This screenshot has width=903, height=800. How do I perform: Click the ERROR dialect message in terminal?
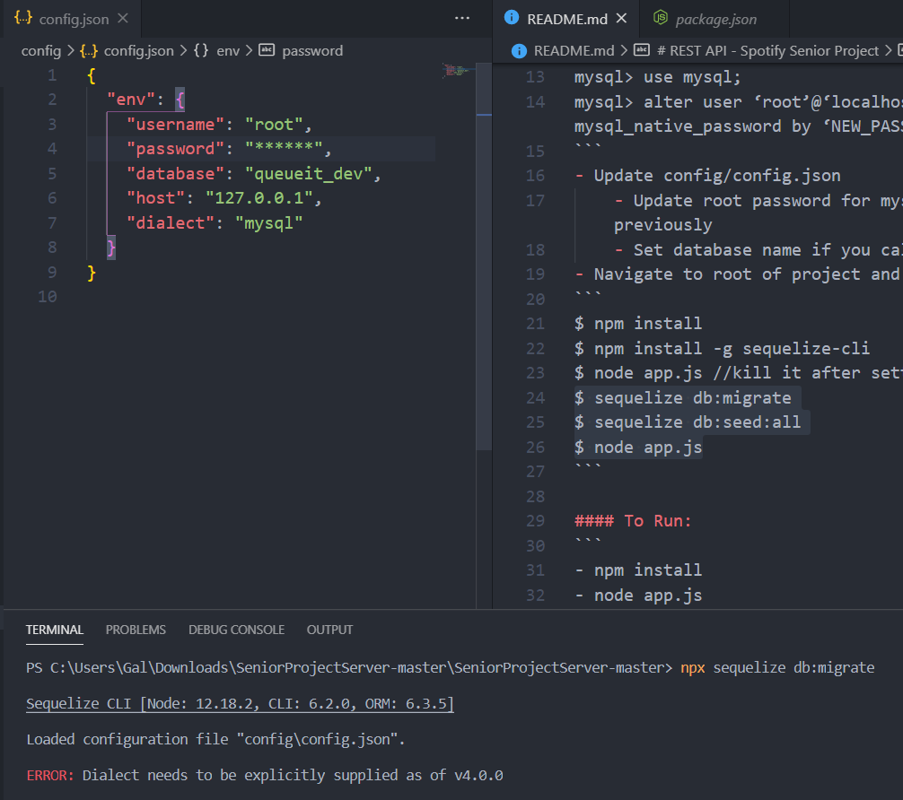coord(265,775)
